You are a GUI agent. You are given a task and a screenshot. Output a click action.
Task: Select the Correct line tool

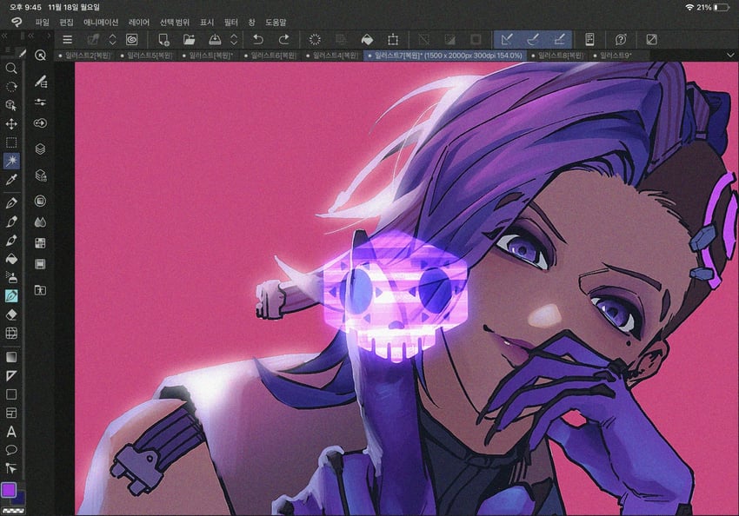tap(11, 468)
